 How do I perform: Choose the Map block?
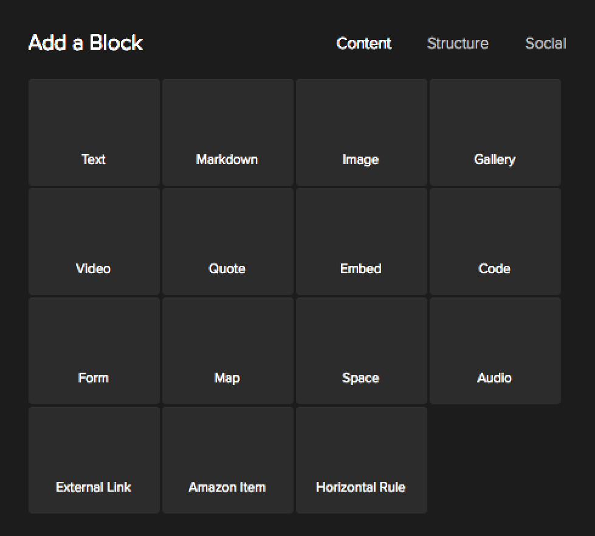tap(227, 351)
